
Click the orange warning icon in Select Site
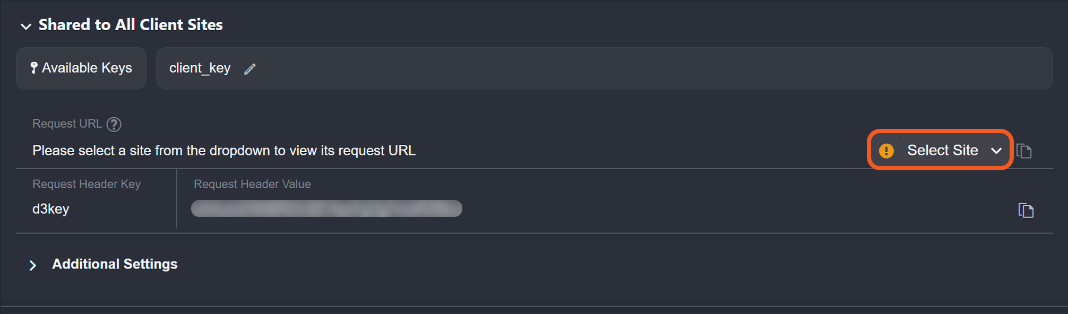pyautogui.click(x=887, y=150)
